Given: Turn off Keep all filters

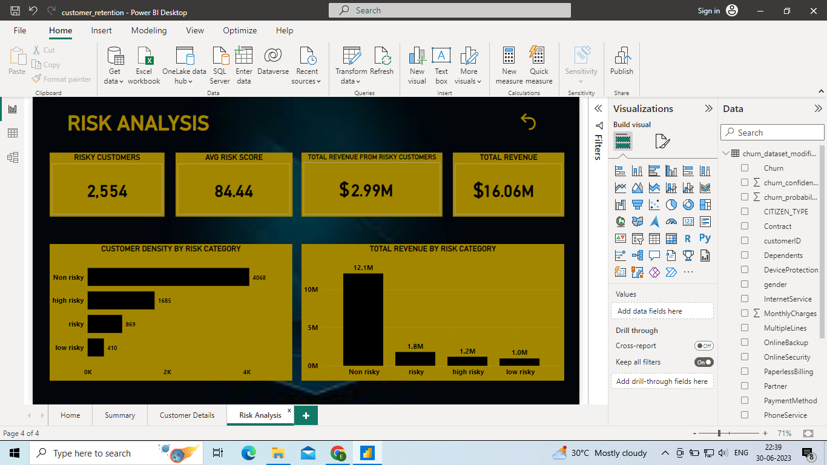Looking at the screenshot, I should [704, 361].
